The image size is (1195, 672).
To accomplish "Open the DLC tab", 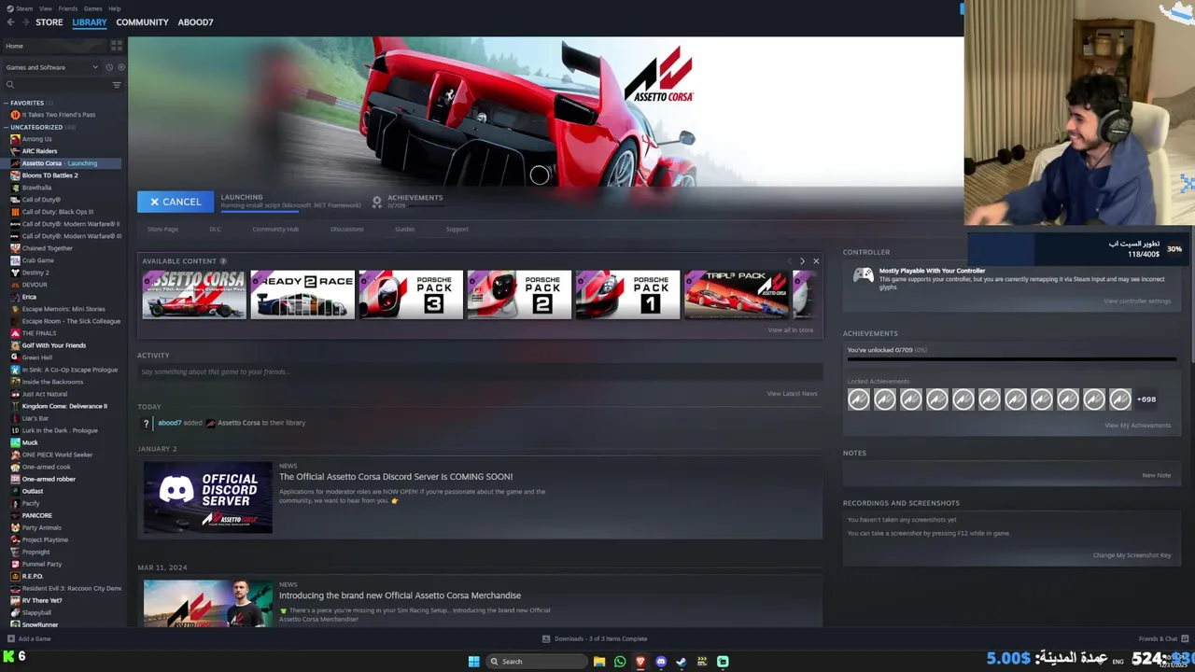I will click(x=215, y=229).
